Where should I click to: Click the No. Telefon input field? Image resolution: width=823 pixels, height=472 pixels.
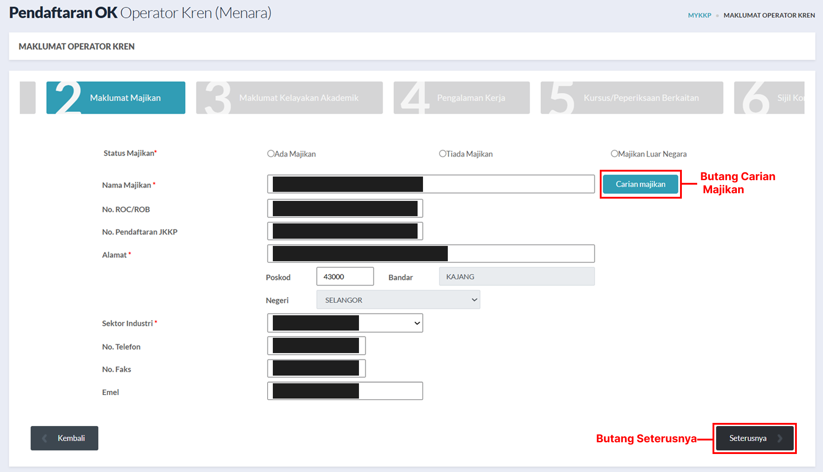coord(316,346)
